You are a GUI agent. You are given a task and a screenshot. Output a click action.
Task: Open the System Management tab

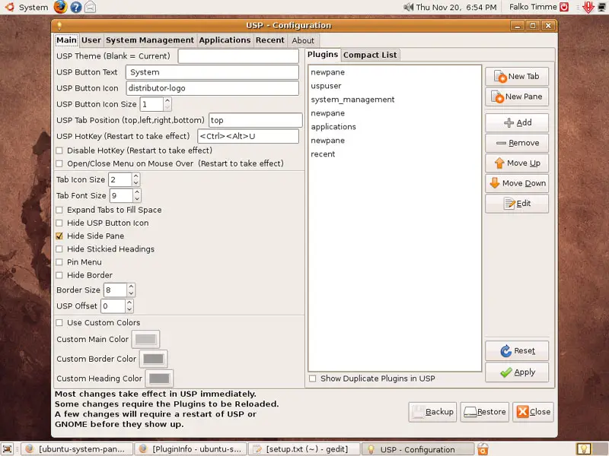click(x=150, y=40)
